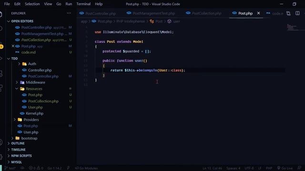Change indentation via Spaces: 4
This screenshot has height=171, width=305.
point(233,168)
